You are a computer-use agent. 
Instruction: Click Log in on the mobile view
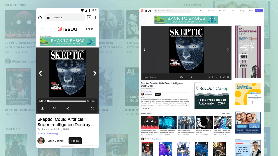pos(90,29)
